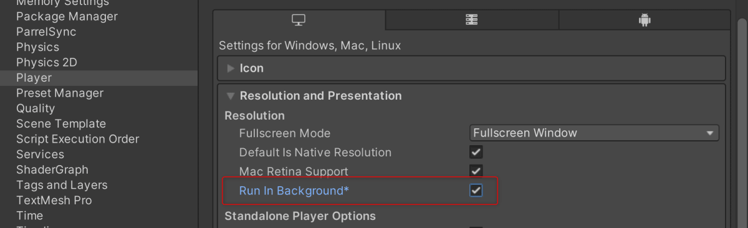The image size is (748, 228).
Task: Open ParrelSync settings category
Action: pos(46,32)
